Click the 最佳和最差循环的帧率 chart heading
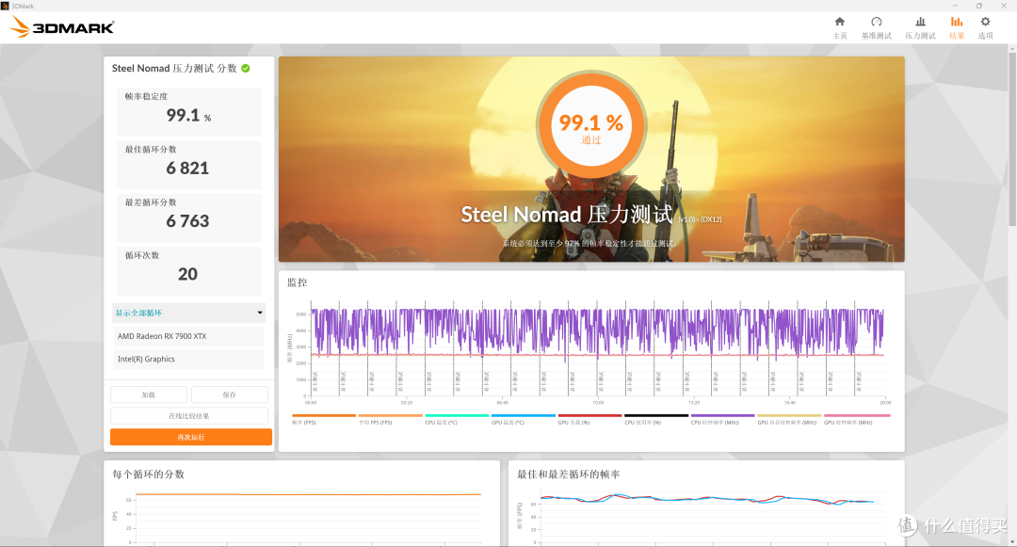This screenshot has width=1017, height=547. pyautogui.click(x=568, y=475)
